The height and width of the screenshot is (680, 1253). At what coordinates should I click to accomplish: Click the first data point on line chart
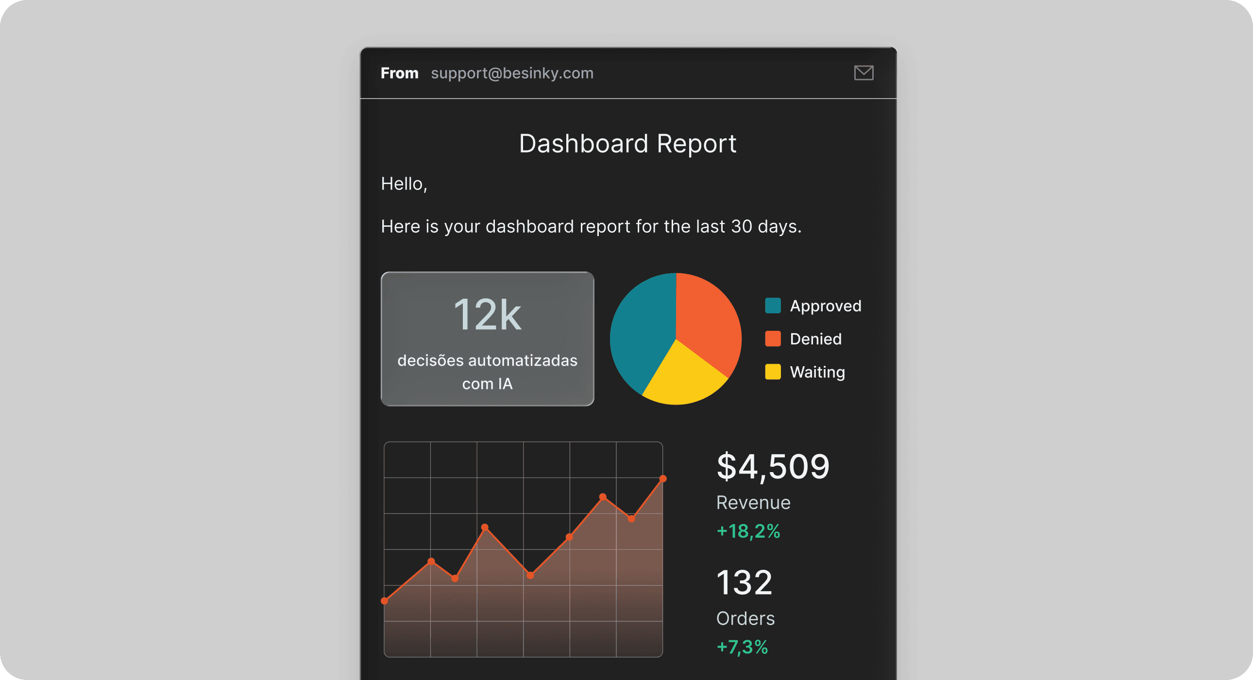tap(384, 601)
